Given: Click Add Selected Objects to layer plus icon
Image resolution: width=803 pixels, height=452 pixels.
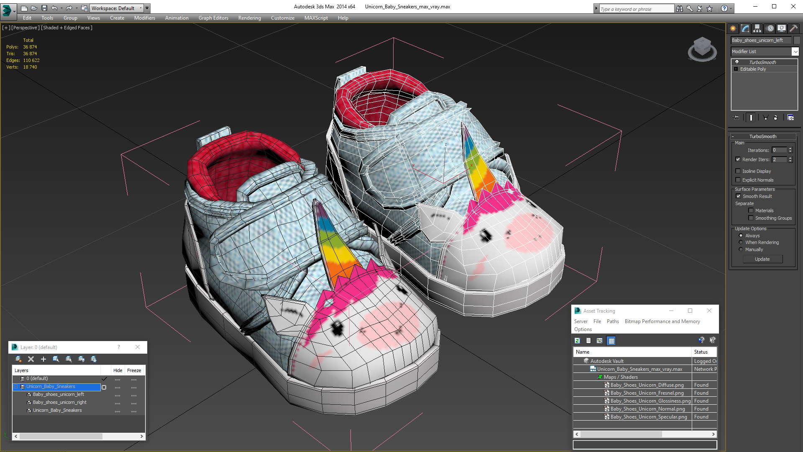Looking at the screenshot, I should pos(43,359).
